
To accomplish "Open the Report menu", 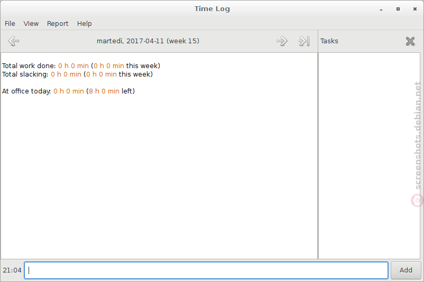I will pos(58,24).
